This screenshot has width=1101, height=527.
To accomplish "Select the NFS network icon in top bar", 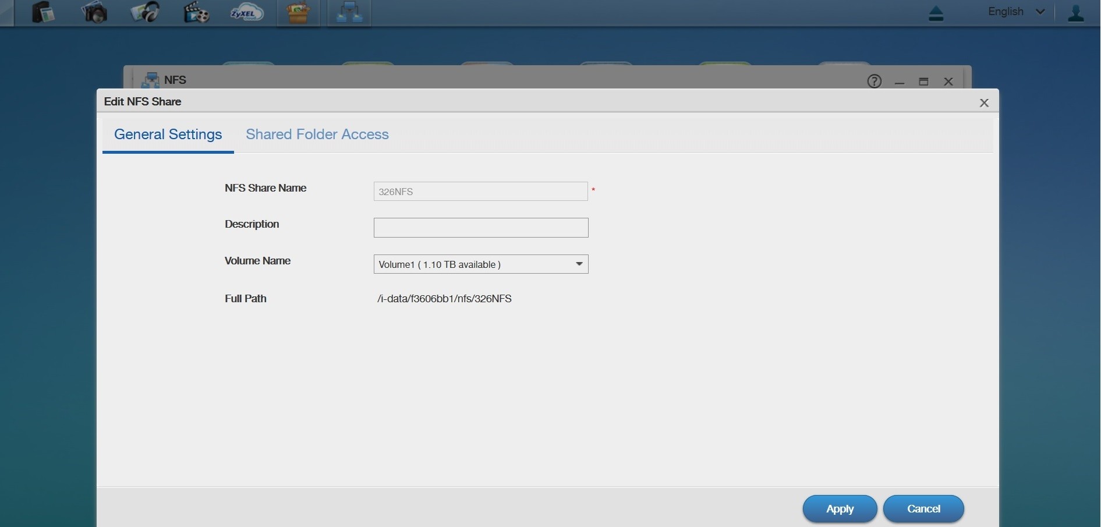I will 350,12.
